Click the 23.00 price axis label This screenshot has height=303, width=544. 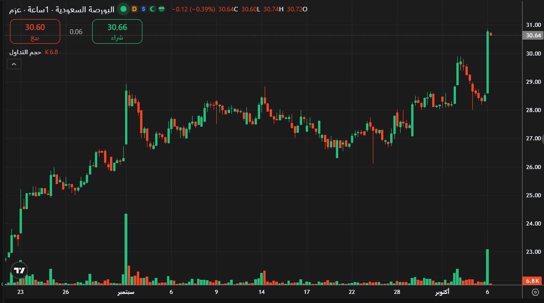[533, 252]
